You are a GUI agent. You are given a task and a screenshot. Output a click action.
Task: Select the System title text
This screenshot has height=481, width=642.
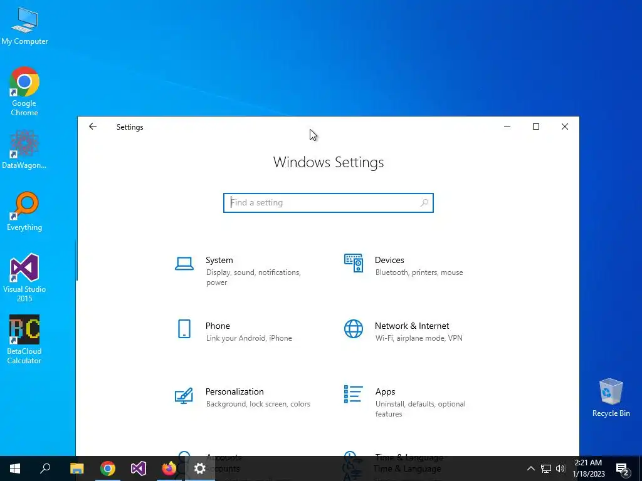(x=219, y=260)
